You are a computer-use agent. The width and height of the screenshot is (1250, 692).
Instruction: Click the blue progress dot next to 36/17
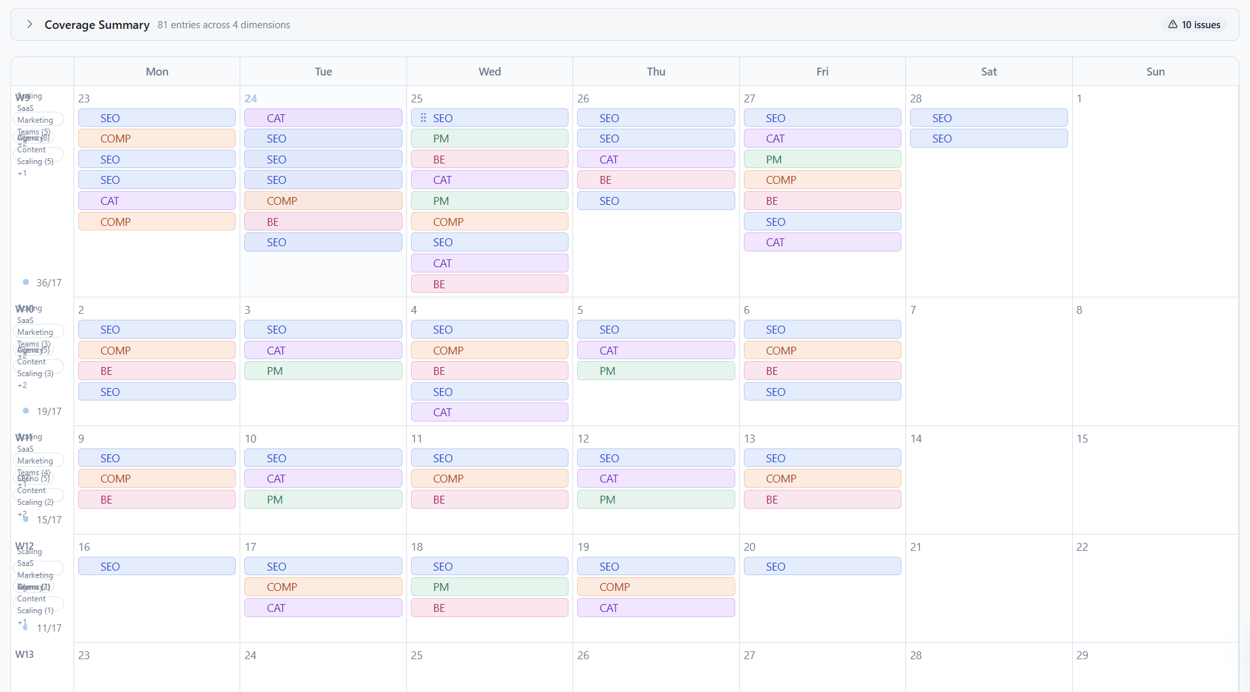[x=26, y=282]
